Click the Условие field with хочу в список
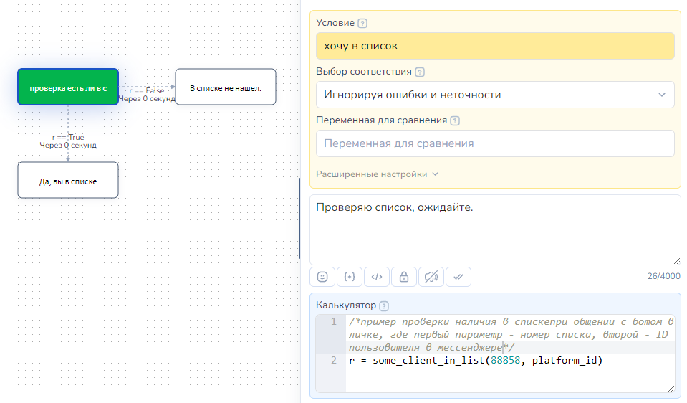Viewport: 687px width, 403px height. pyautogui.click(x=495, y=46)
